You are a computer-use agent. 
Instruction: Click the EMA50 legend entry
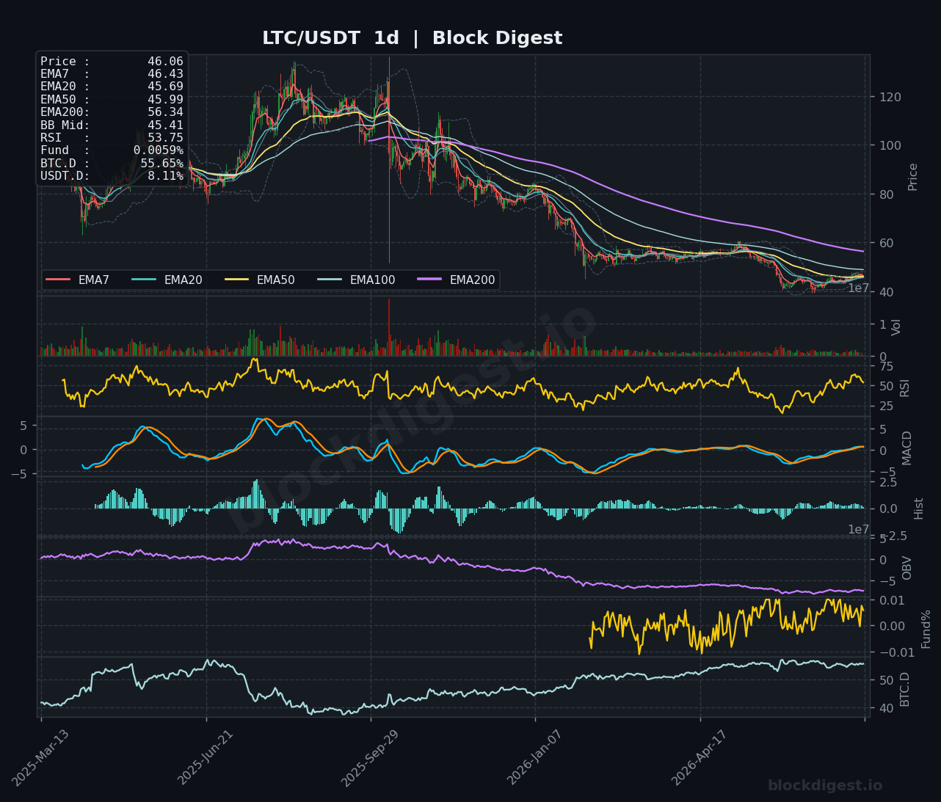click(259, 280)
